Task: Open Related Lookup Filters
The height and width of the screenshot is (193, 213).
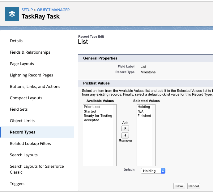Action: [30, 144]
